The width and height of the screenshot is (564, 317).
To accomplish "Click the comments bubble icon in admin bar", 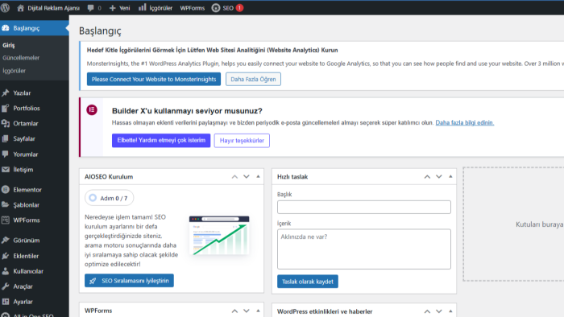I will [90, 8].
